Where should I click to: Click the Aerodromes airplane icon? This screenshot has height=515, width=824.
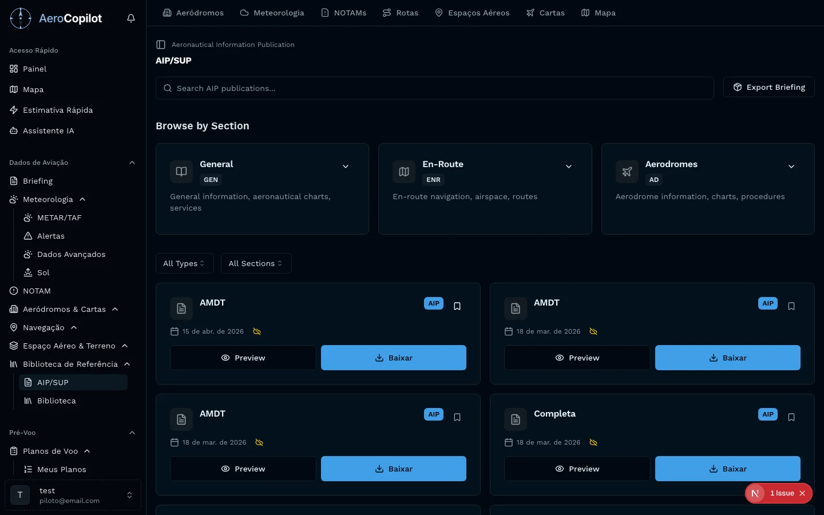[627, 172]
